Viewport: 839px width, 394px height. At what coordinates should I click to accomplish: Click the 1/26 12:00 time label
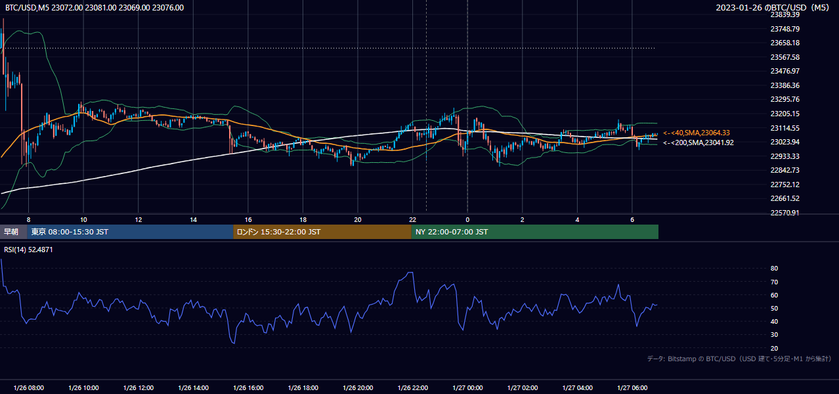pos(139,388)
